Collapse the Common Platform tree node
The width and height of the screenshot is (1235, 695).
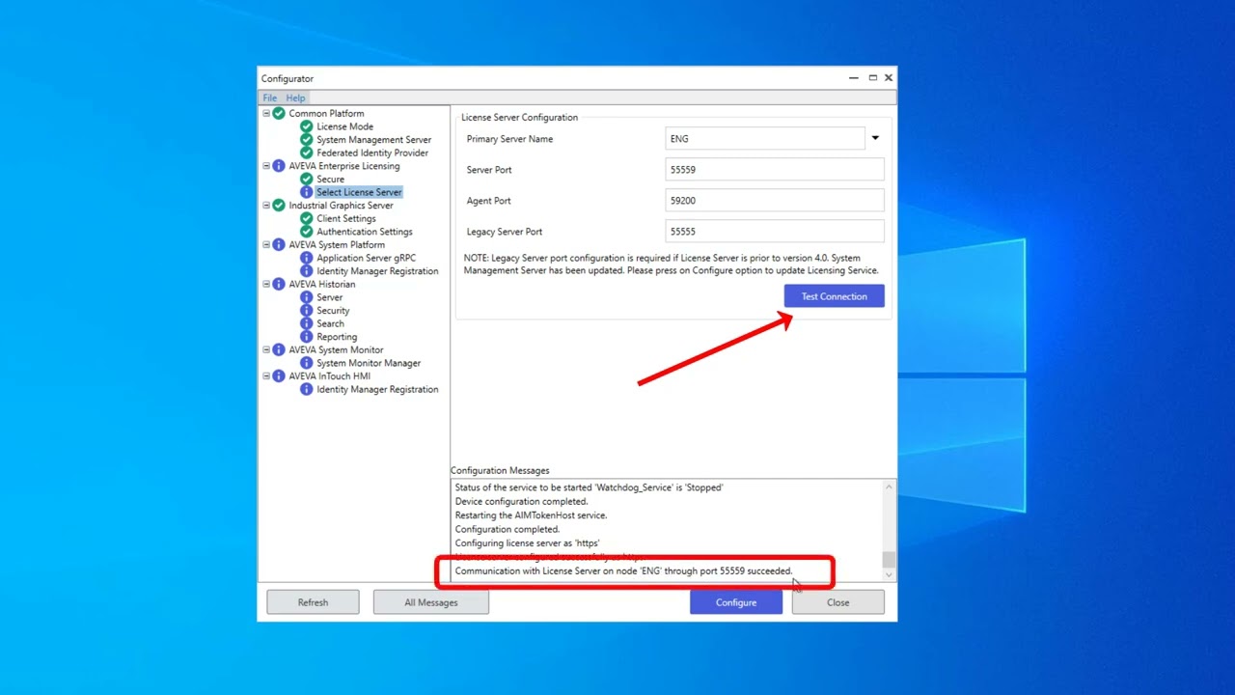coord(266,113)
